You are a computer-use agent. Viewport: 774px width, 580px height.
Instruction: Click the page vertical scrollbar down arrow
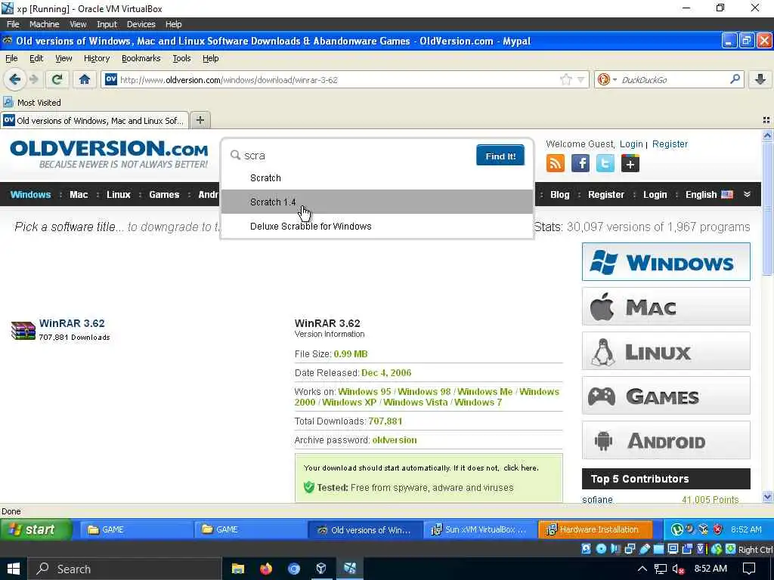[x=767, y=497]
